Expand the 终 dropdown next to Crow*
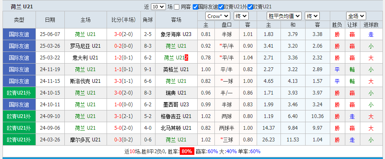 (241, 16)
